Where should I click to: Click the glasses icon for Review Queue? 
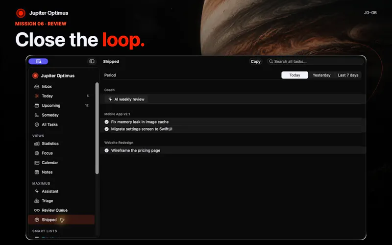(37, 210)
